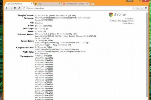
Task: Click variation 9d315c2-ca7d8d80
Action: point(44,82)
